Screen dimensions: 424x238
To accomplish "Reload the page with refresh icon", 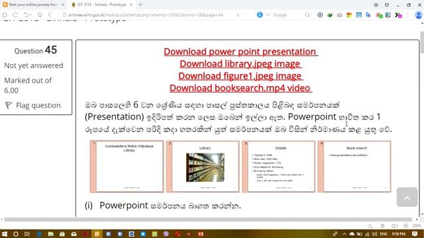I will [15, 15].
